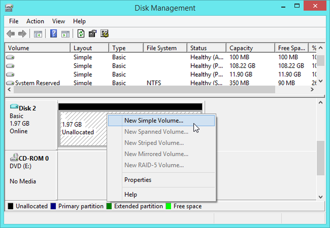Click the 11.90 GB capacity cell
Screen dimensions: 330x228
(x=241, y=74)
